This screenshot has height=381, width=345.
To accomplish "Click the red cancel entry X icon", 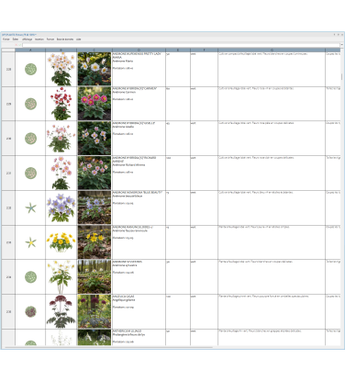I will point(17,45).
